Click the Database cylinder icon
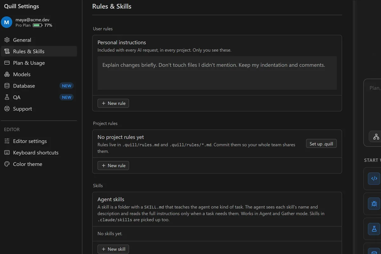Viewport: 381px width, 254px height. coord(7,86)
